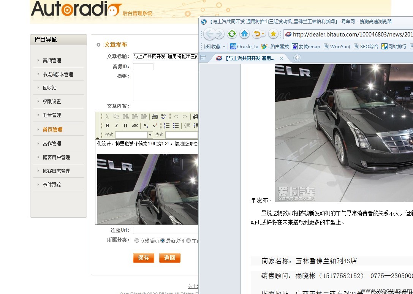
Task: Collapse the editor toolbar with triangle
Action: click(97, 138)
